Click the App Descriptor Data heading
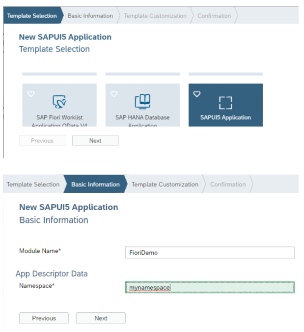 coord(52,273)
